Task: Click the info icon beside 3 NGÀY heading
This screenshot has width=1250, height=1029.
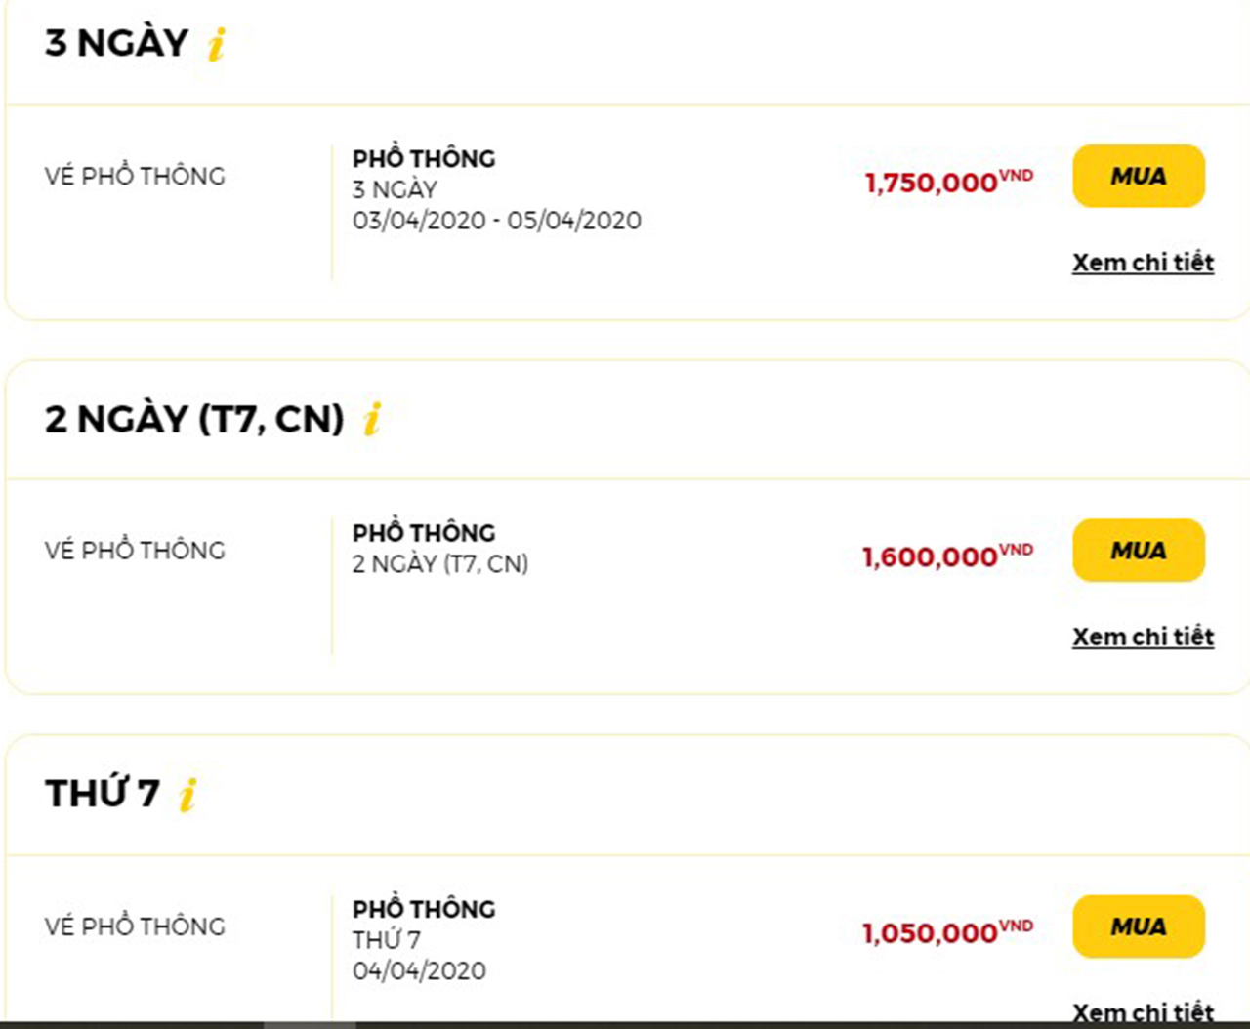Action: click(x=217, y=44)
